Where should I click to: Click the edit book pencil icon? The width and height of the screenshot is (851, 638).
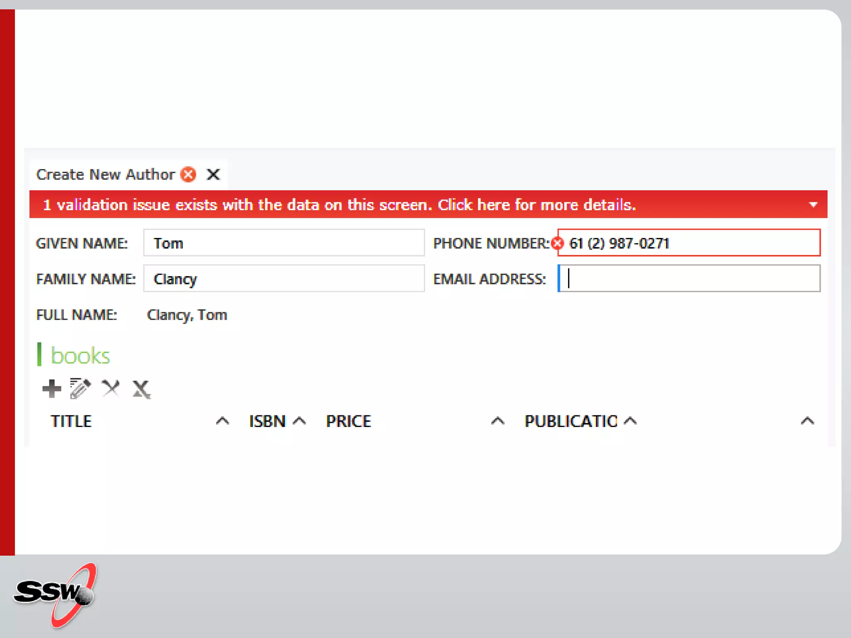[80, 389]
